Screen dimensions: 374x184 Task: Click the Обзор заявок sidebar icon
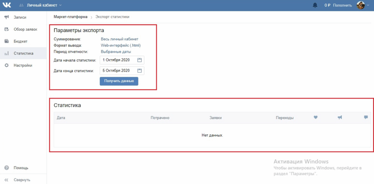pos(7,29)
